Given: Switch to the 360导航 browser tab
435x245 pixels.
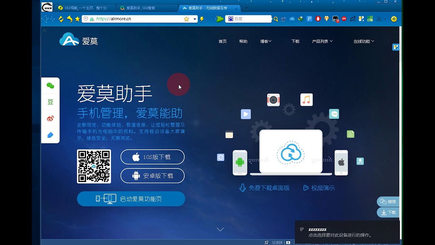Looking at the screenshot, I should point(85,8).
